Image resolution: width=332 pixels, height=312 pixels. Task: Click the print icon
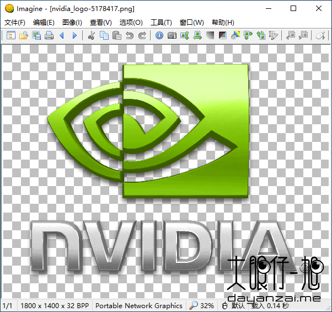[x=49, y=35]
